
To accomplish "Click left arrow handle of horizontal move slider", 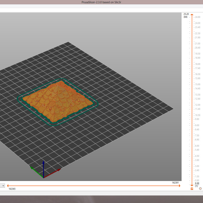I will [x=8, y=186].
